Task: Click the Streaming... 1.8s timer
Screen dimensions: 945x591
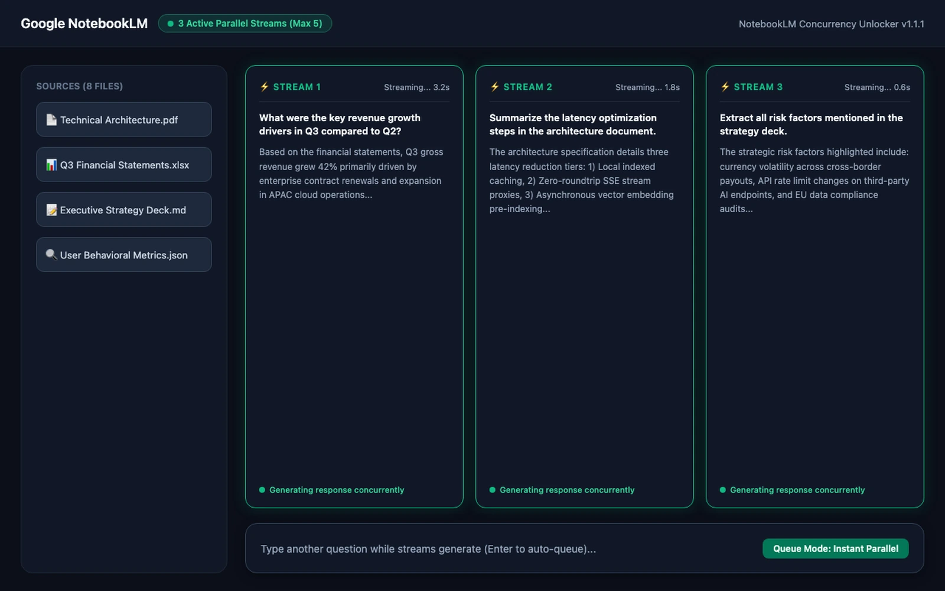Action: [x=648, y=87]
